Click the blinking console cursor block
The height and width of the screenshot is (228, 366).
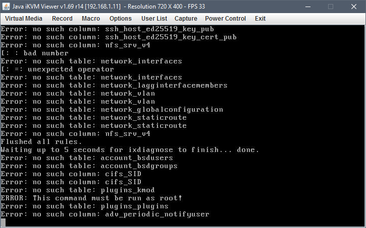pos(3,222)
